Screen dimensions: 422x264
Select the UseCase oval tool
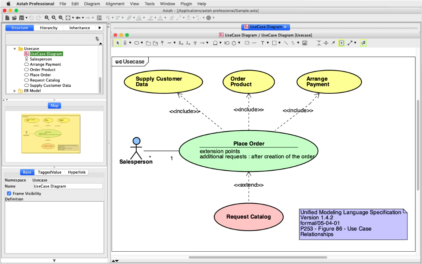[137, 43]
